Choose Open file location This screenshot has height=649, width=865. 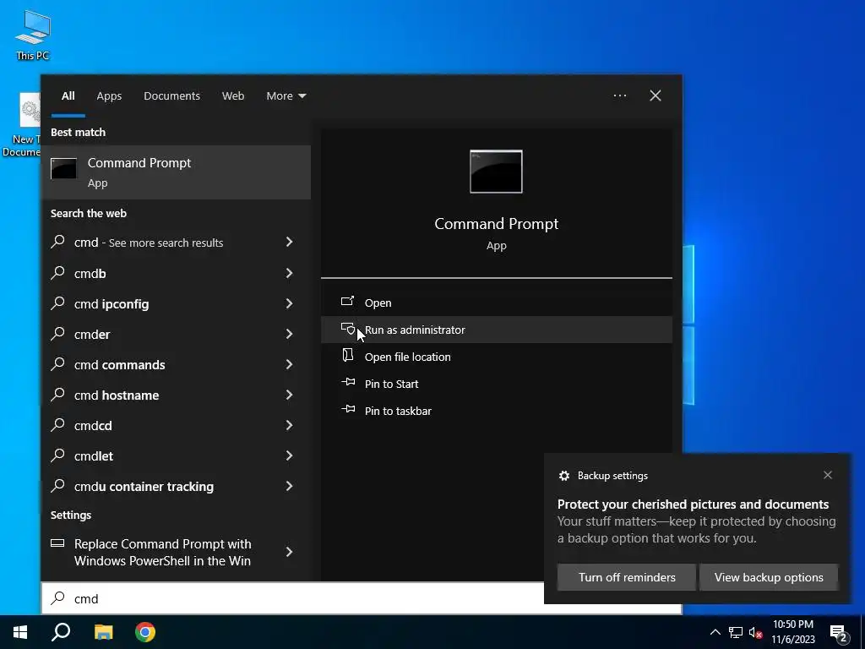[496, 357]
